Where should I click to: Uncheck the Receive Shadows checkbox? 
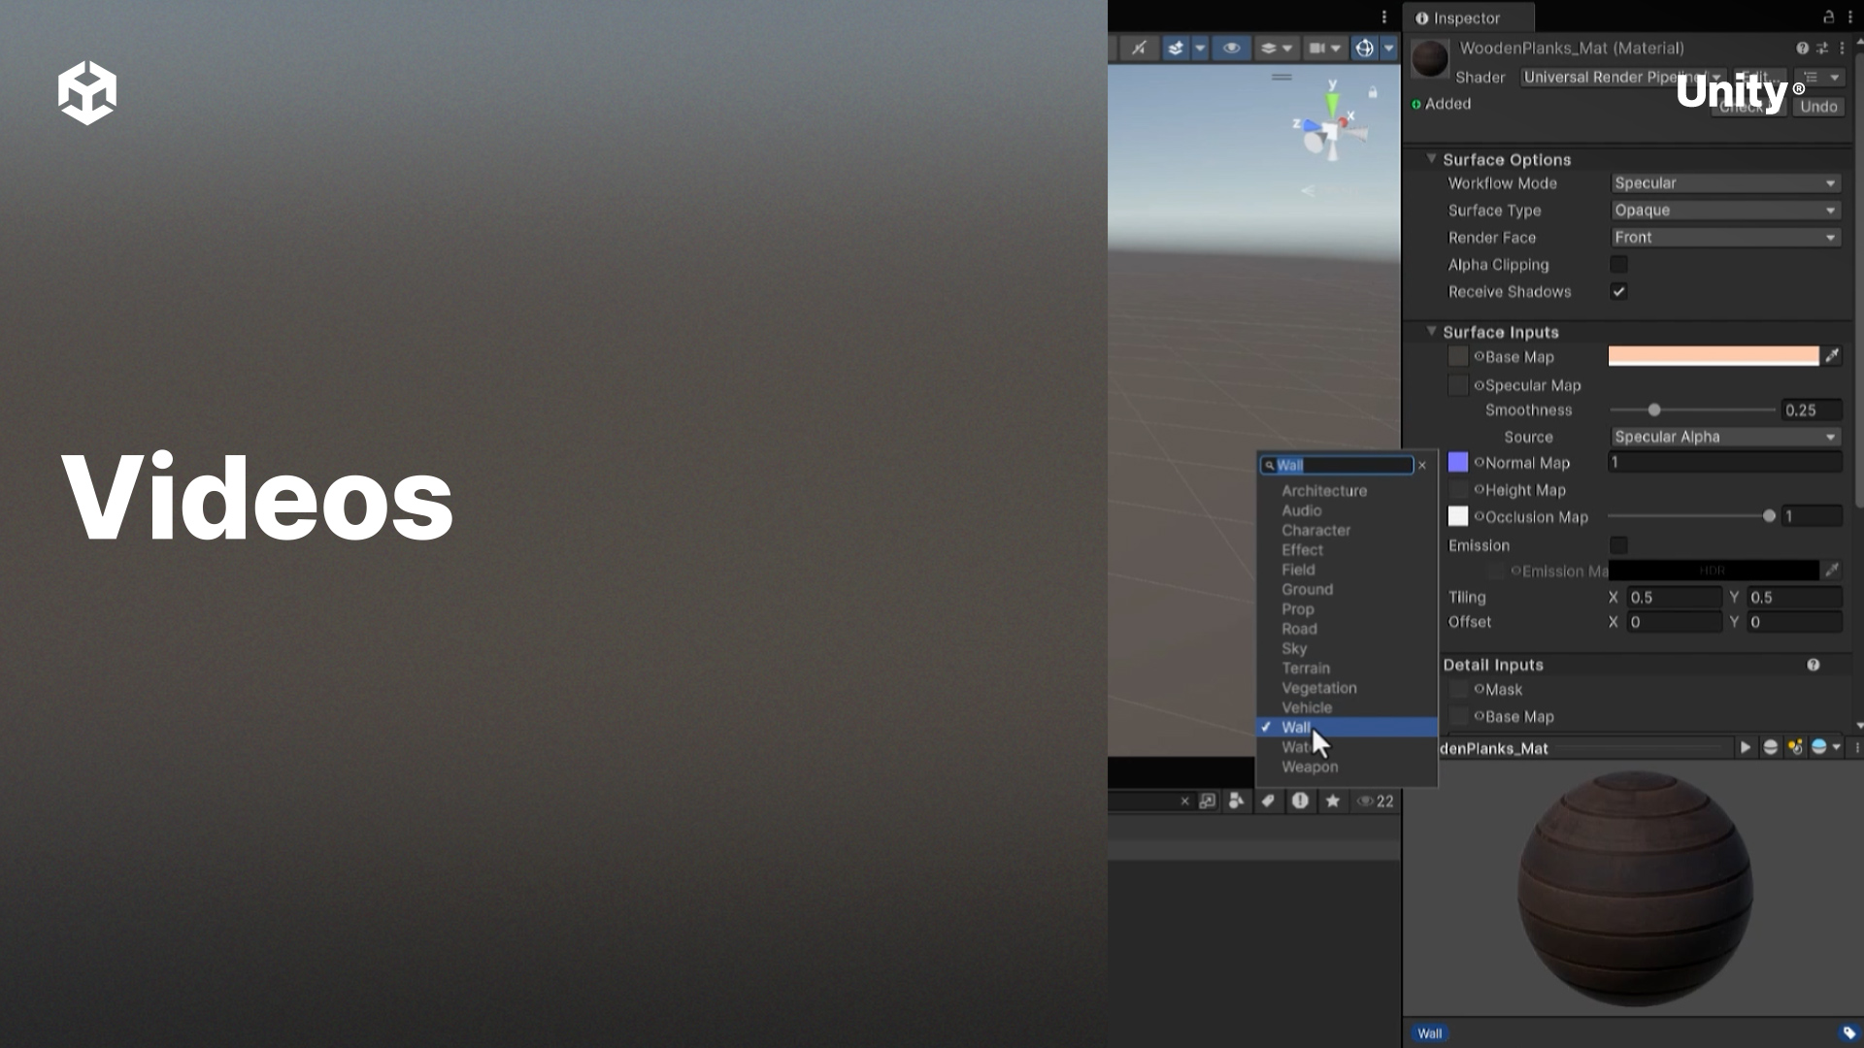pyautogui.click(x=1618, y=291)
